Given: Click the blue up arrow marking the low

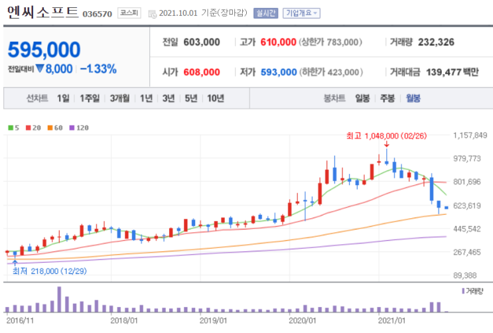Looking at the screenshot, I should pyautogui.click(x=15, y=263).
